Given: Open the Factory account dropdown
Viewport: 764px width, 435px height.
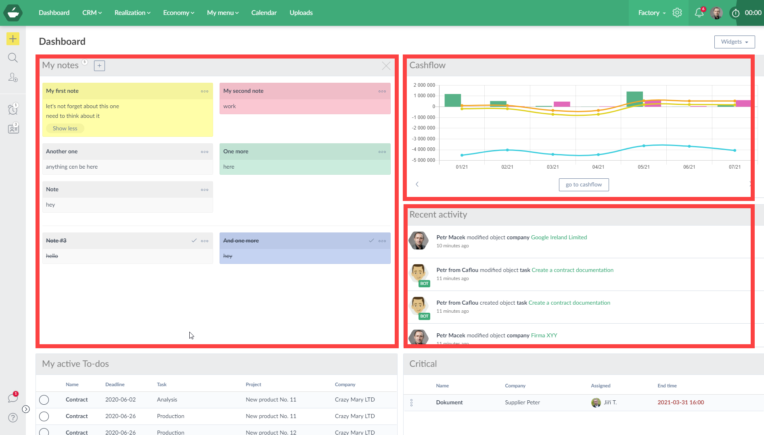Looking at the screenshot, I should (x=652, y=13).
